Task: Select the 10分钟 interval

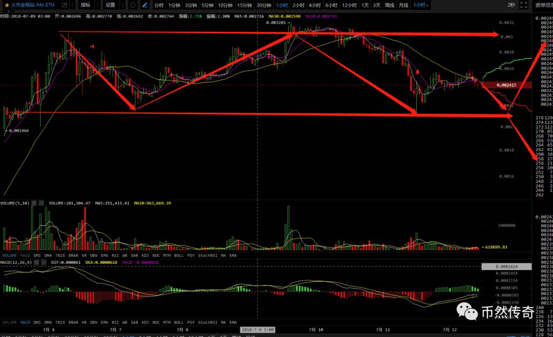Action: tap(225, 5)
